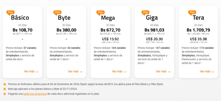Expand Ver más in Plan Mega card
Screen dimensions: 221x101
(119, 72)
